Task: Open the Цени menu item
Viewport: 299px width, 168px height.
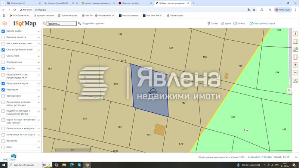Action: point(226,24)
